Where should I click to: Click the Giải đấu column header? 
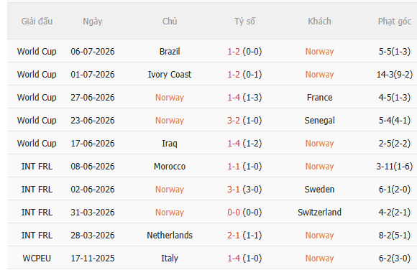click(37, 22)
